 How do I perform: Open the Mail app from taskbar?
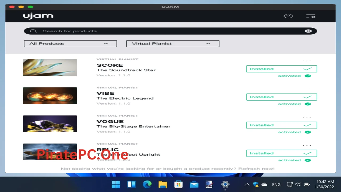coord(194,184)
